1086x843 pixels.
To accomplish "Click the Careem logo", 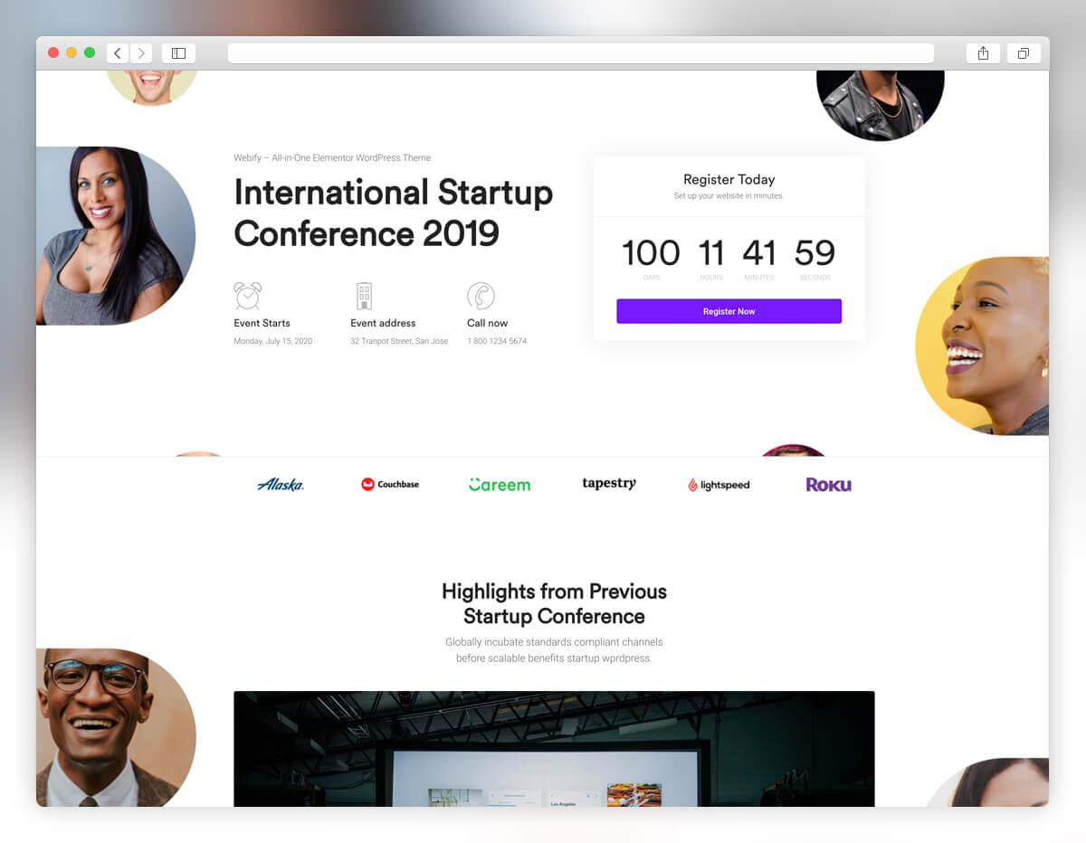I will coord(500,485).
